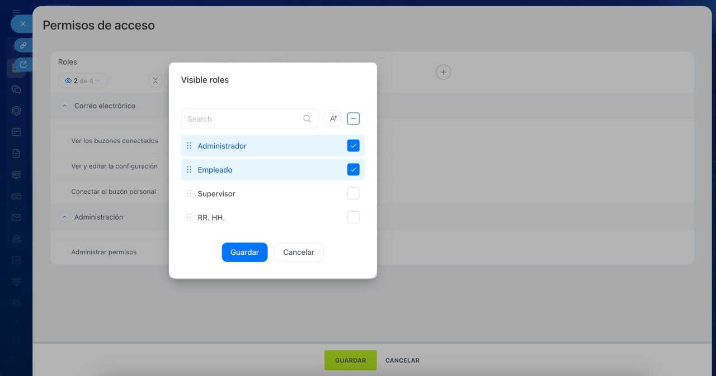Collapse the Administración section

(x=64, y=217)
